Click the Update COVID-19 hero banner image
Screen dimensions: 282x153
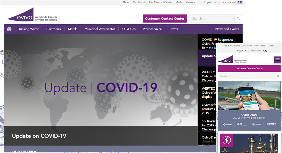point(101,80)
